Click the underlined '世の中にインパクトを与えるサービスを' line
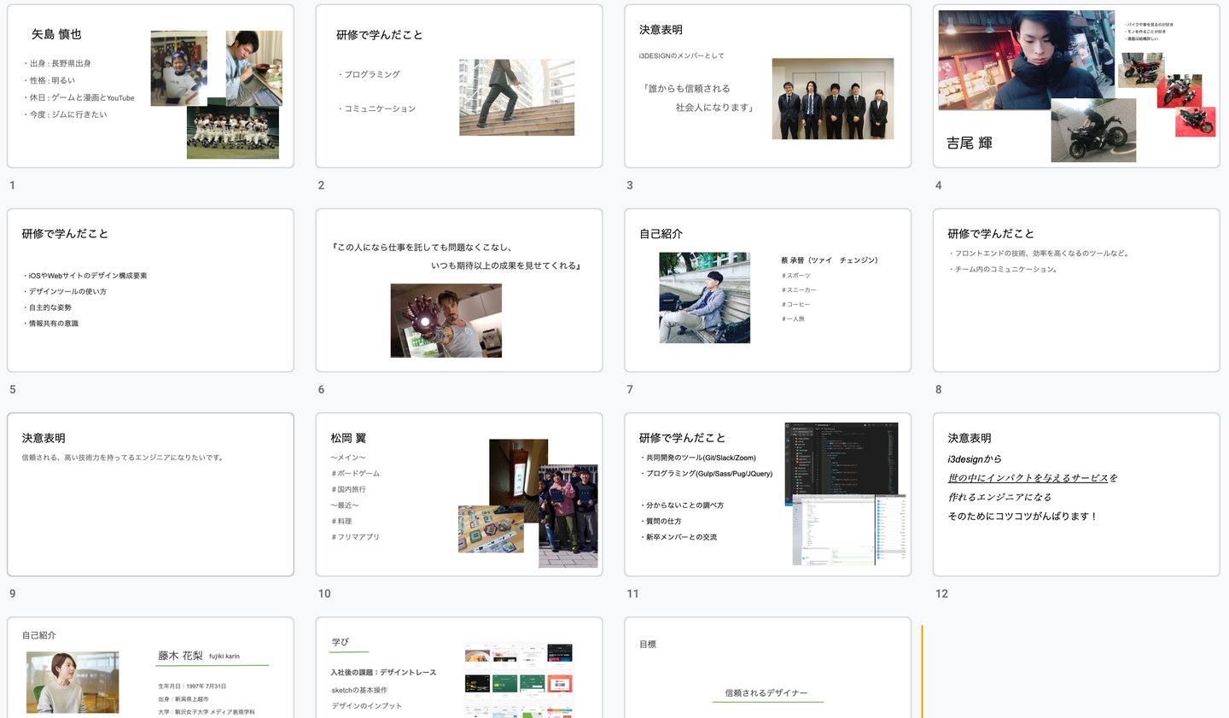1229x718 pixels. point(1032,478)
